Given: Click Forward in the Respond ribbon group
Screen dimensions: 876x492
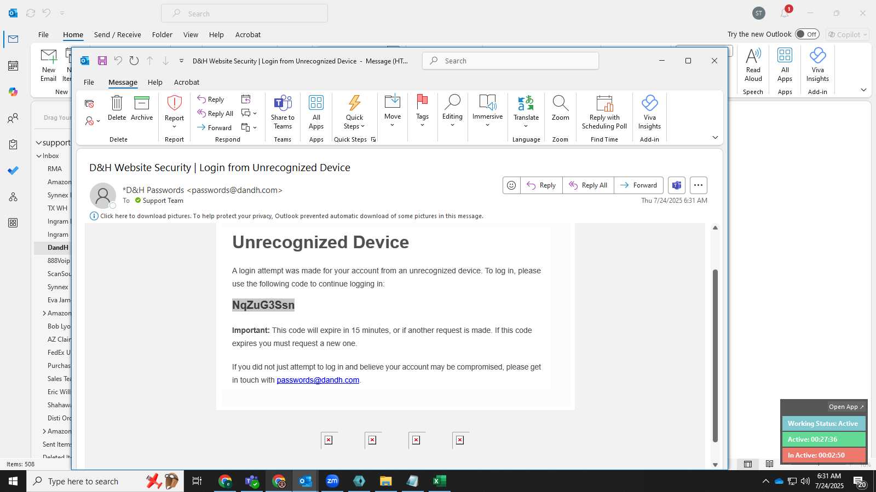Looking at the screenshot, I should coord(215,128).
